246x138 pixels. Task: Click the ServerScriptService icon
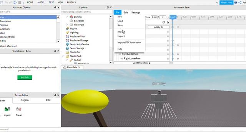point(67,44)
